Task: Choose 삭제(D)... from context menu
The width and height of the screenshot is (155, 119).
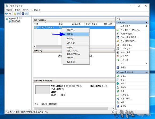Action: click(x=76, y=58)
